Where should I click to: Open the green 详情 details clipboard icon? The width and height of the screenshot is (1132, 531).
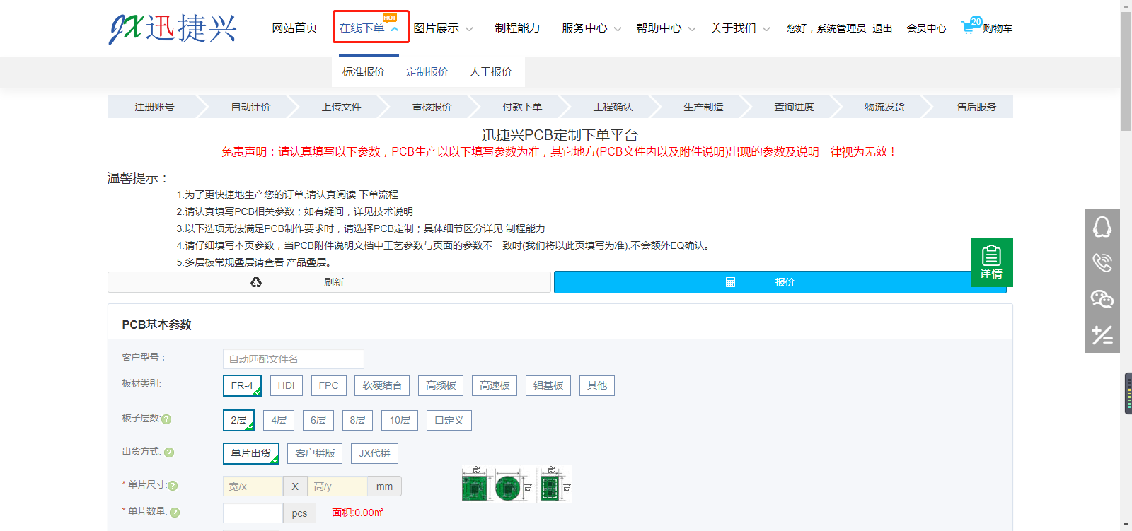pos(991,262)
